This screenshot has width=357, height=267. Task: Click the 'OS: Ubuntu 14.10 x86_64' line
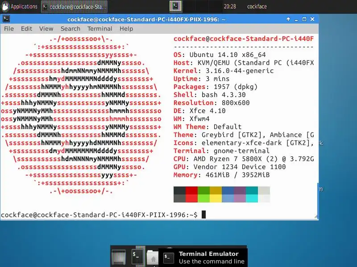point(220,55)
